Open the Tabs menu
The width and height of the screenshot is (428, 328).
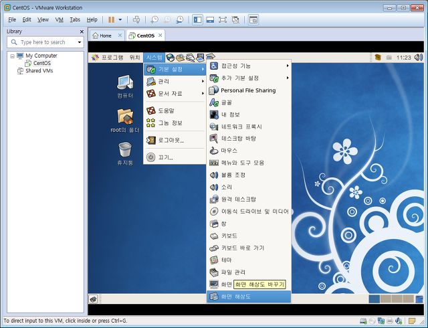[75, 19]
